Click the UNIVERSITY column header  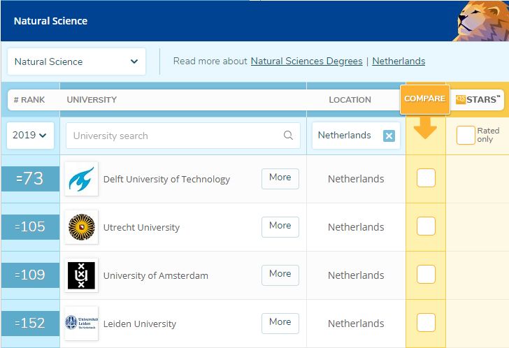92,99
